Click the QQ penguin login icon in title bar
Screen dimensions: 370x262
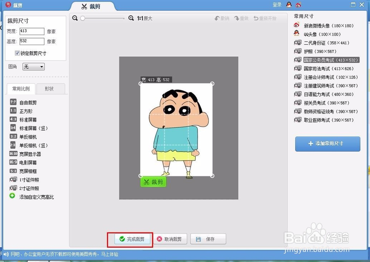coord(289,5)
